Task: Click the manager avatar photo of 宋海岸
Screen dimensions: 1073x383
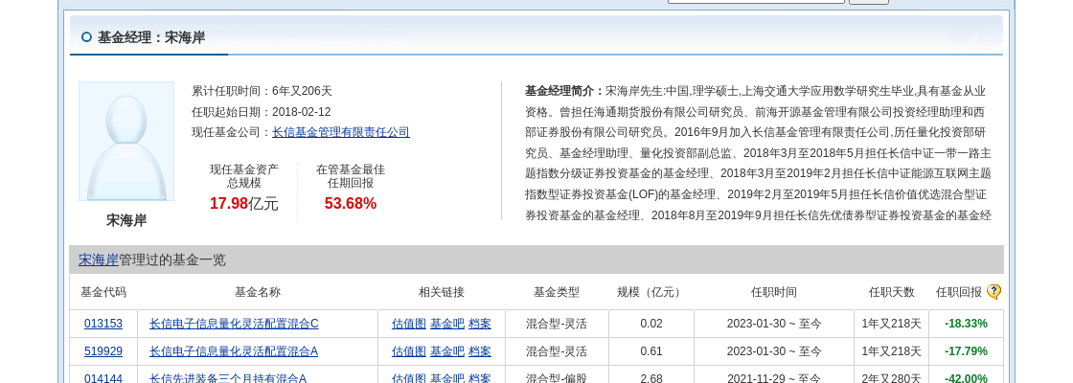Action: [x=126, y=142]
